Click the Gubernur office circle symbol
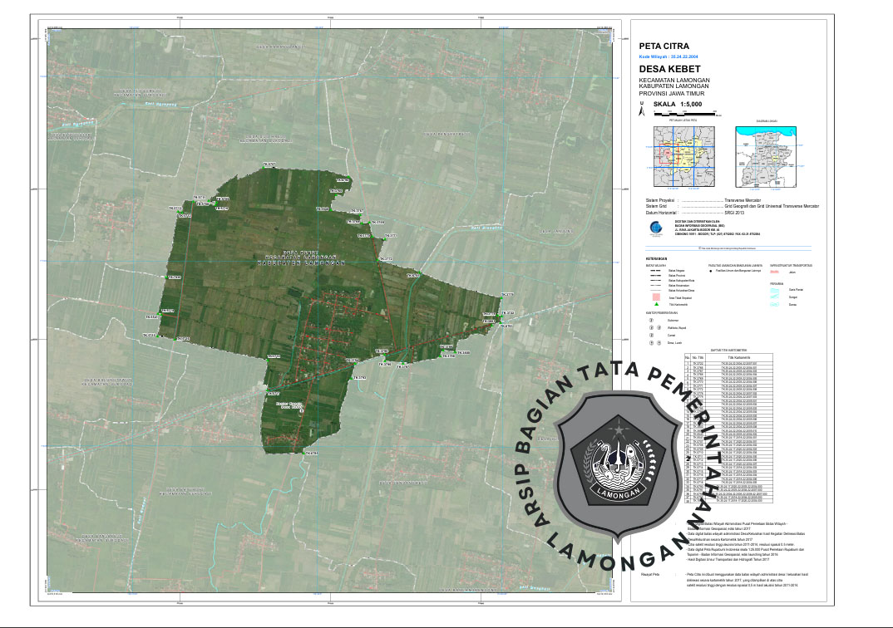 click(x=651, y=319)
